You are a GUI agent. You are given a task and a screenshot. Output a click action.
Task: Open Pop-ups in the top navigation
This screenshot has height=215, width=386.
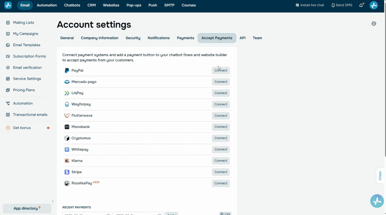point(134,5)
